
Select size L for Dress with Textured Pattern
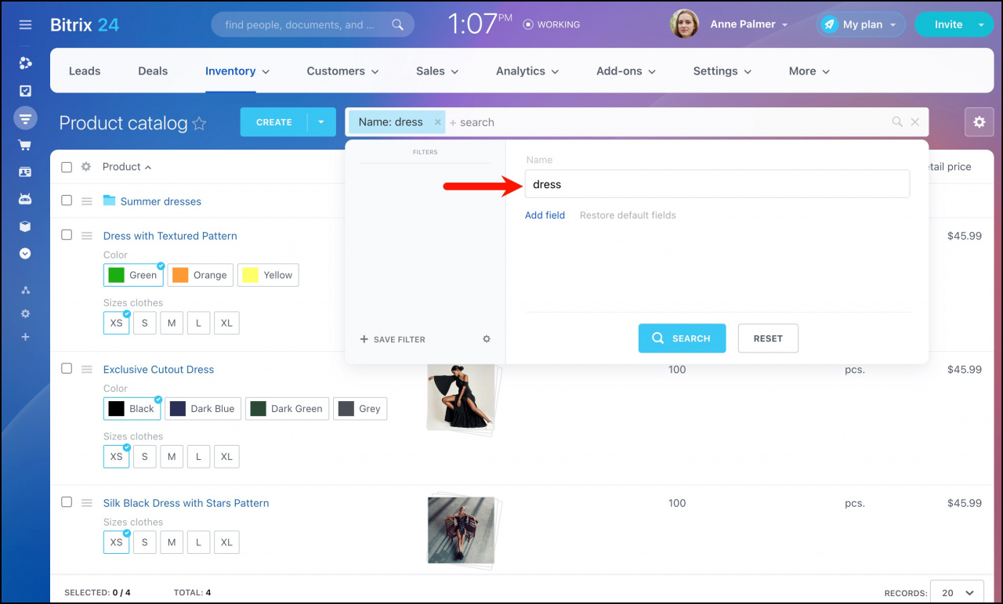pyautogui.click(x=198, y=323)
